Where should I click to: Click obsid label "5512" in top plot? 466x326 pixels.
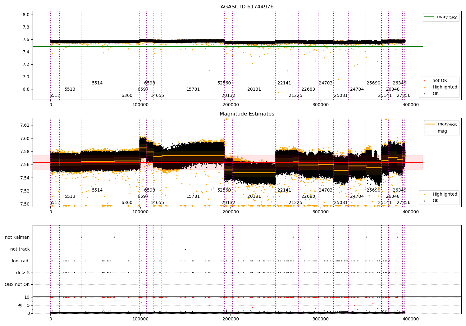55,96
